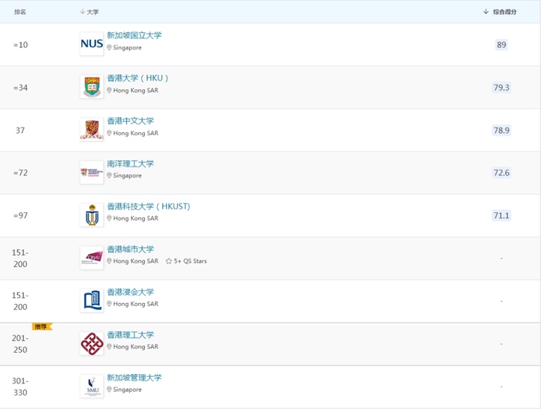Click location pin beside 新加坡国立大学 Singapore
The image size is (541, 409).
109,47
